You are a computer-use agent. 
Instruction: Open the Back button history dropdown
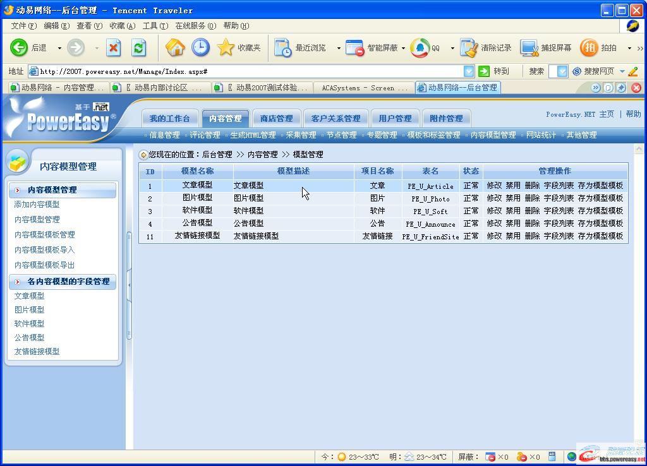point(59,47)
